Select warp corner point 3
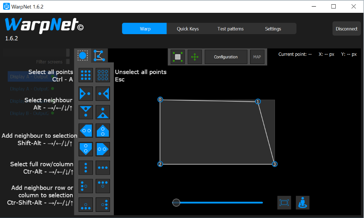The height and width of the screenshot is (218, 364). pos(275,164)
